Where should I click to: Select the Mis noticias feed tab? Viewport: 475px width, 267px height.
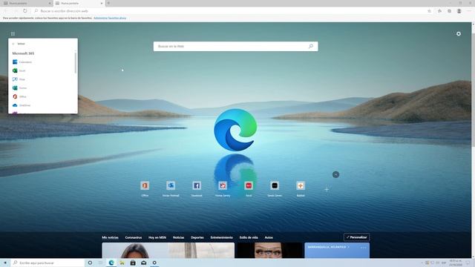[x=111, y=237]
